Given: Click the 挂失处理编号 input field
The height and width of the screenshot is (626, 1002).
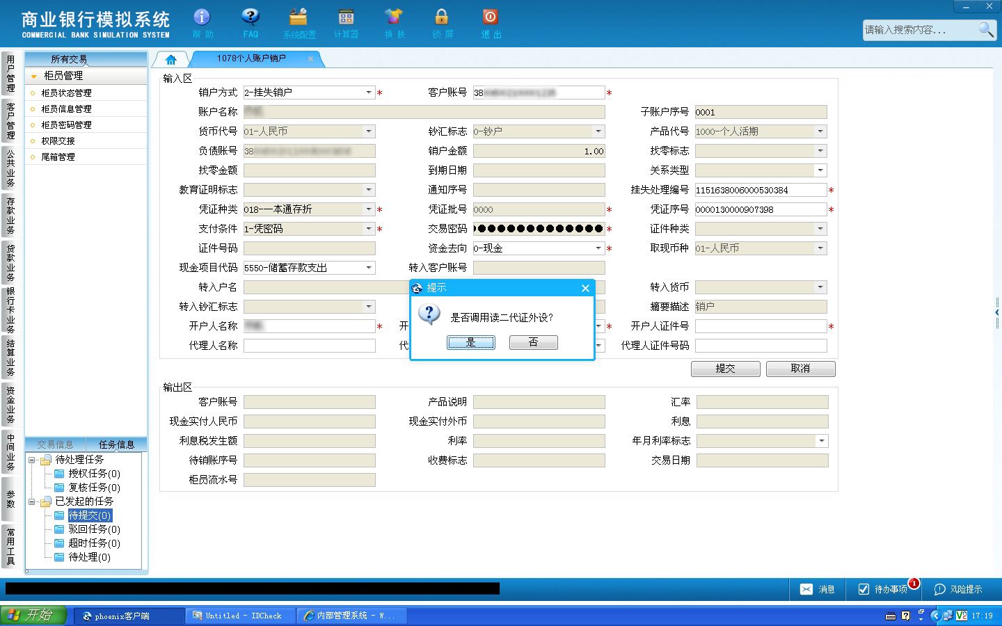Looking at the screenshot, I should click(x=761, y=190).
